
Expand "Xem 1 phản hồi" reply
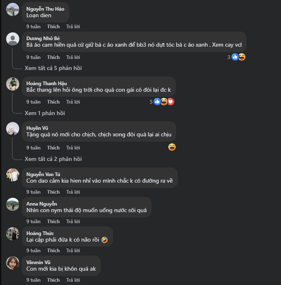[x=45, y=113]
